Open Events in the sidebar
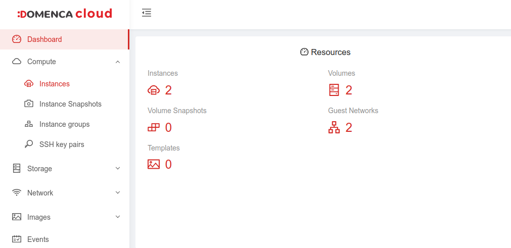The width and height of the screenshot is (511, 248). point(38,239)
